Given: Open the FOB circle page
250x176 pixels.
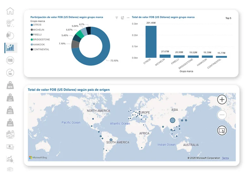Looking at the screenshot, I should (x=10, y=60).
